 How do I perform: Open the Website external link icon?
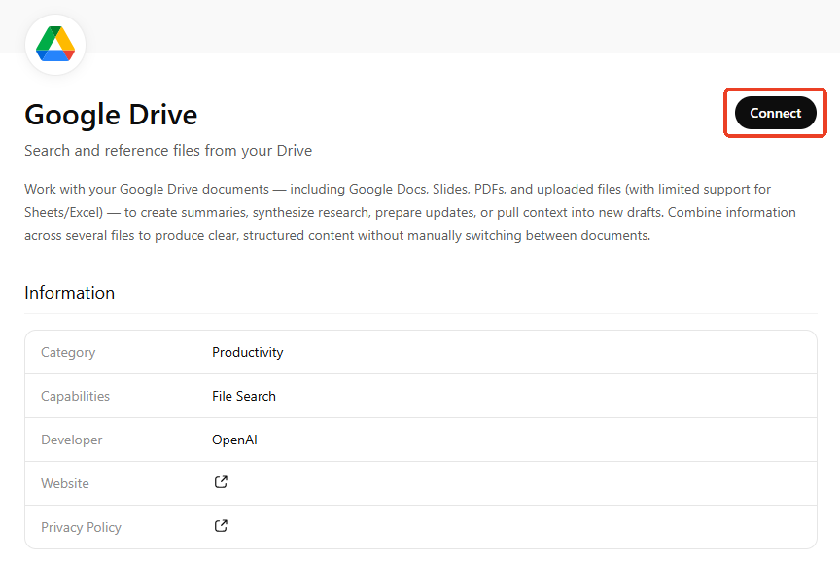tap(221, 482)
